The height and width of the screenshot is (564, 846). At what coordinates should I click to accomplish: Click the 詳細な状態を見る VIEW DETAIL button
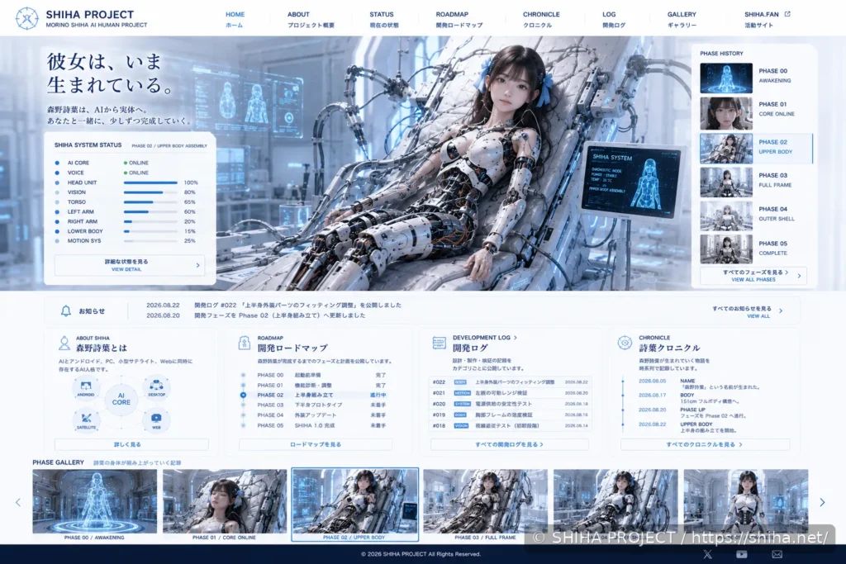point(130,265)
